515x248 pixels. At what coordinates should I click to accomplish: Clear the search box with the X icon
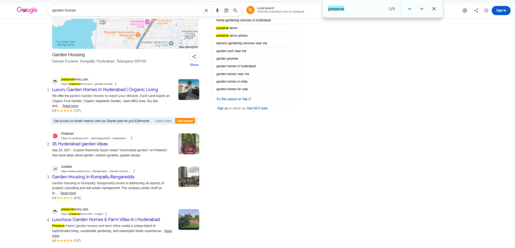coord(206,10)
